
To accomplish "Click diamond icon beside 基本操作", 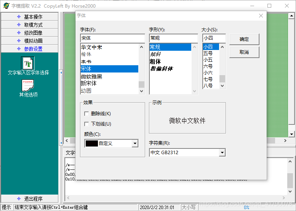I will click(x=19, y=17).
